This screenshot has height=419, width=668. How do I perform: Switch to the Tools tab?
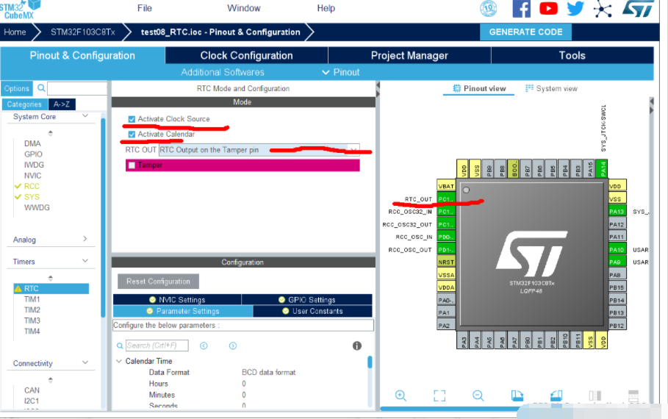click(572, 55)
